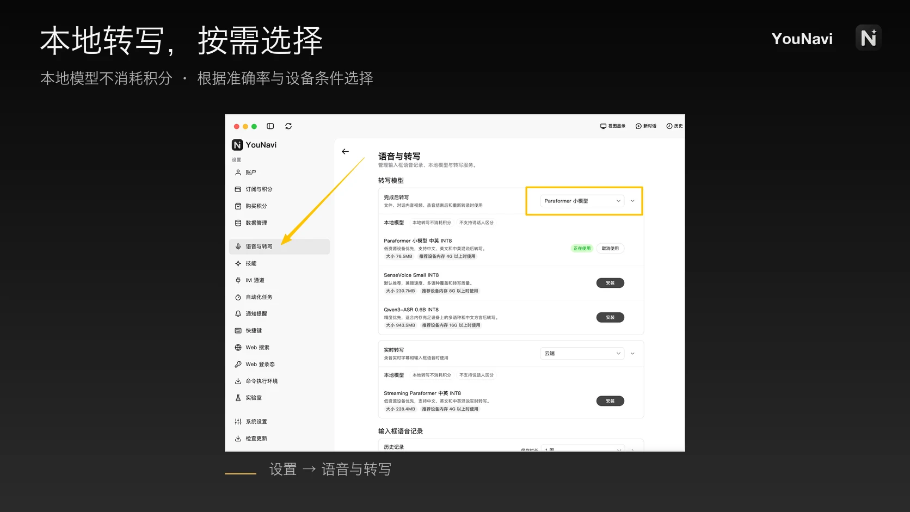The height and width of the screenshot is (512, 910).
Task: Toggle the sidebar panel icon
Action: point(270,126)
